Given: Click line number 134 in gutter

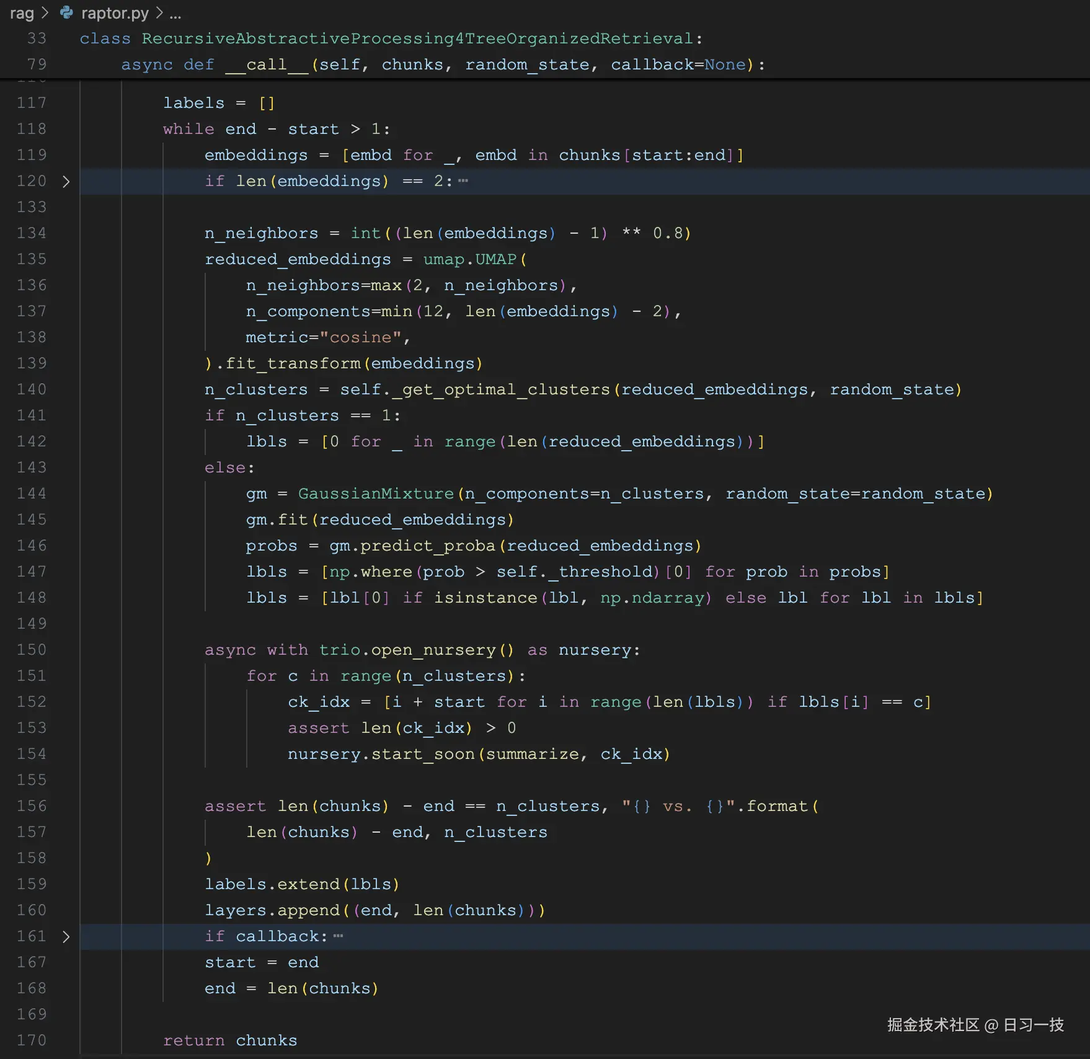Looking at the screenshot, I should 32,233.
